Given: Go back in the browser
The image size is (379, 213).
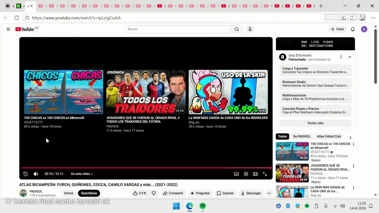Looking at the screenshot, I should click(6, 18).
